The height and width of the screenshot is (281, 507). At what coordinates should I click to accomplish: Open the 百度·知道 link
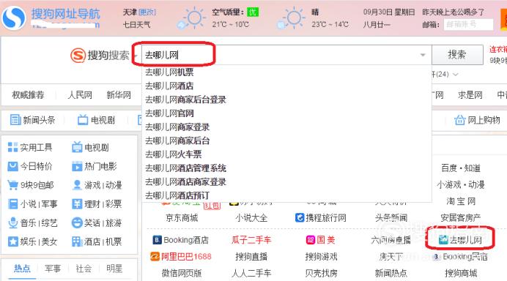(x=461, y=168)
